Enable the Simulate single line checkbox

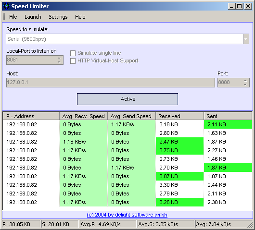coord(73,53)
